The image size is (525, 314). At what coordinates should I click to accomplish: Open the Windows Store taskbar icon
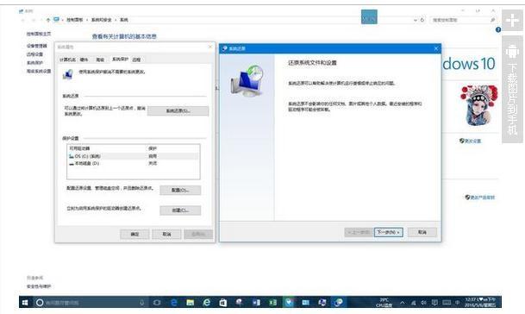(222, 303)
